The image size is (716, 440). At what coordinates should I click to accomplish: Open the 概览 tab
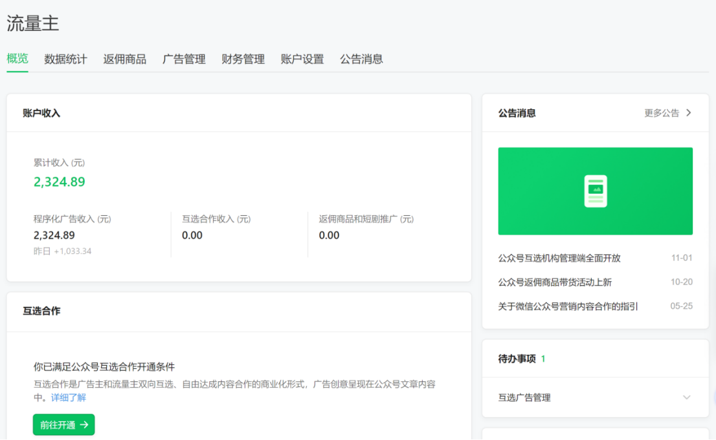17,59
